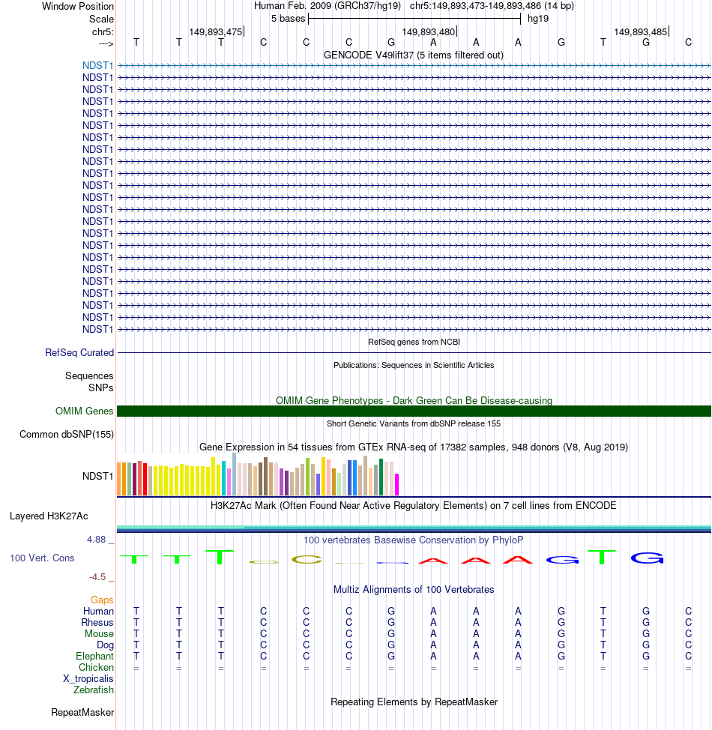Open the GENCODE V49lift37 track title

(x=414, y=55)
